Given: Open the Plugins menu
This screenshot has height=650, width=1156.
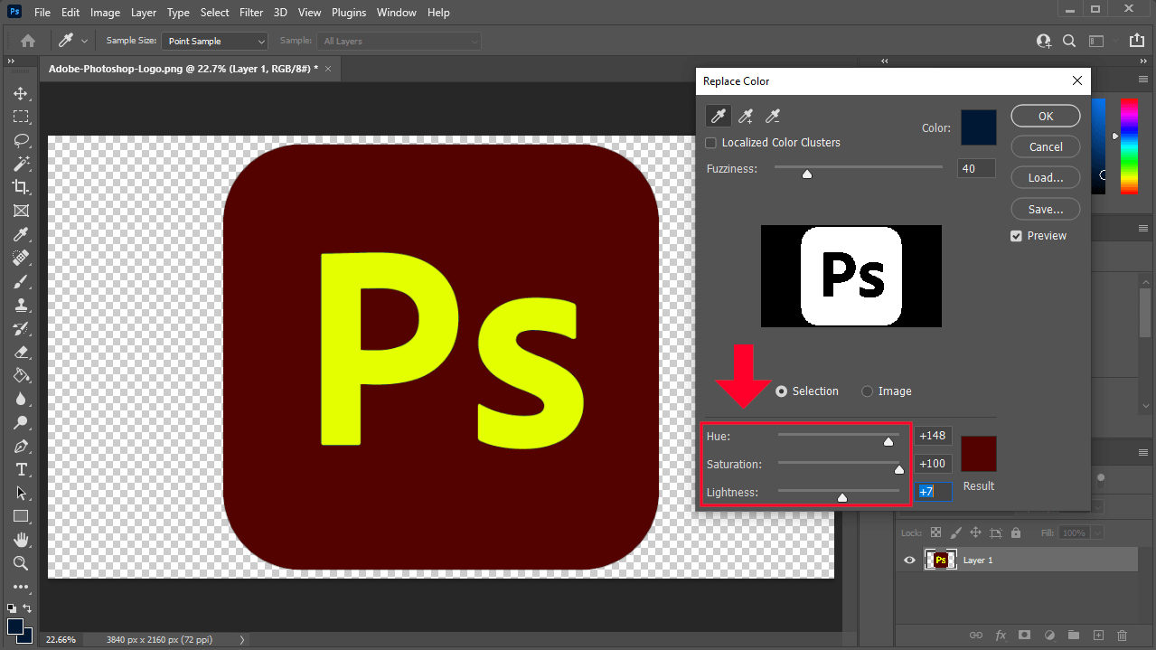Looking at the screenshot, I should pyautogui.click(x=349, y=13).
